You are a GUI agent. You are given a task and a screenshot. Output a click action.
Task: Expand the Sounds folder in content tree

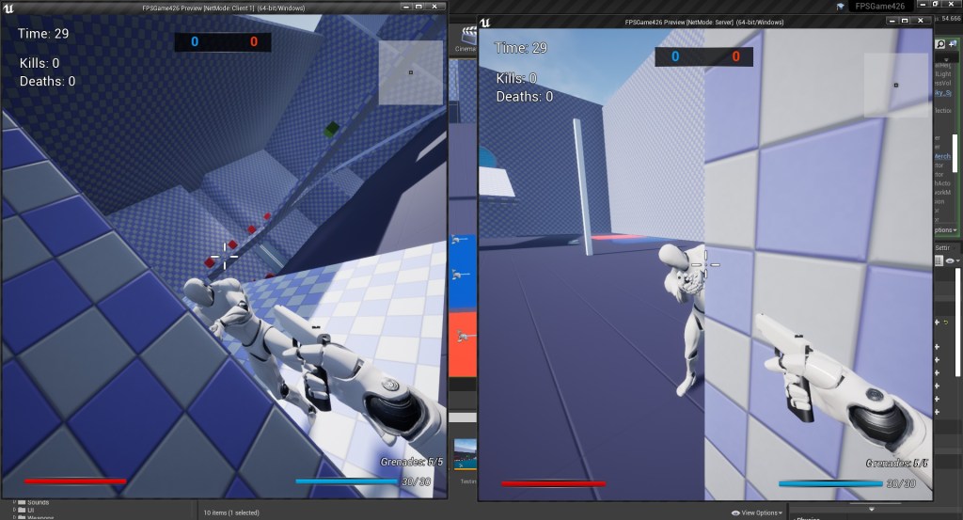[x=16, y=502]
